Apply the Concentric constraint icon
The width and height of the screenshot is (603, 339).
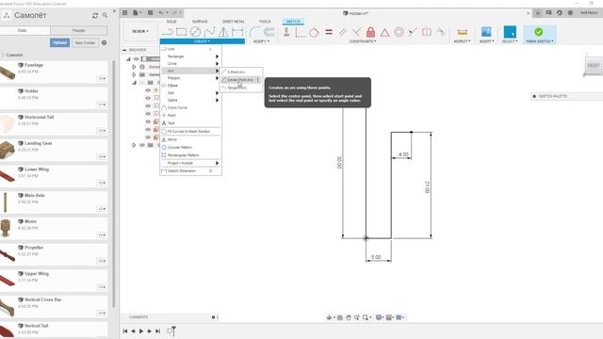pos(399,32)
